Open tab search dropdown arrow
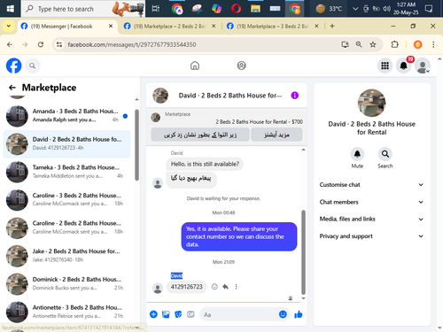443x332 pixels. pos(9,27)
